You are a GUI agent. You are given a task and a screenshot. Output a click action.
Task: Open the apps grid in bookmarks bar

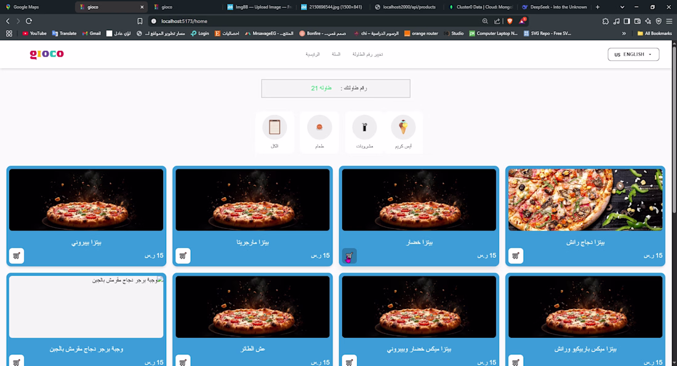pyautogui.click(x=9, y=33)
